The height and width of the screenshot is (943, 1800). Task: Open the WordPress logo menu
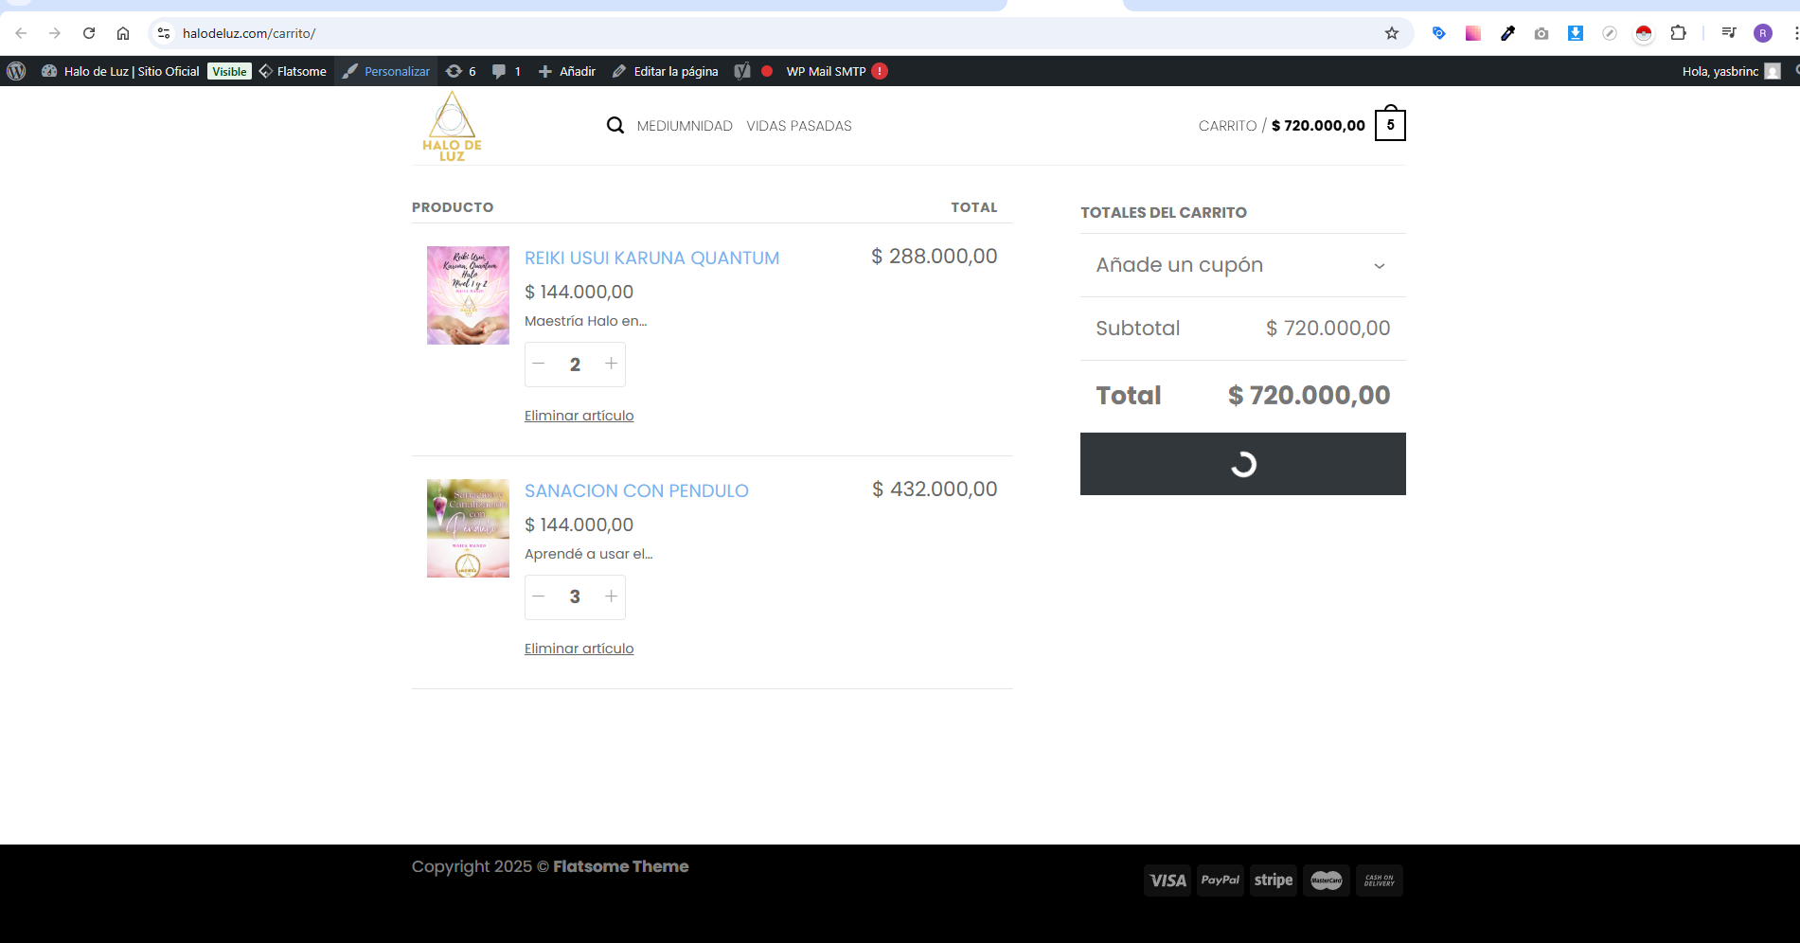click(x=16, y=71)
